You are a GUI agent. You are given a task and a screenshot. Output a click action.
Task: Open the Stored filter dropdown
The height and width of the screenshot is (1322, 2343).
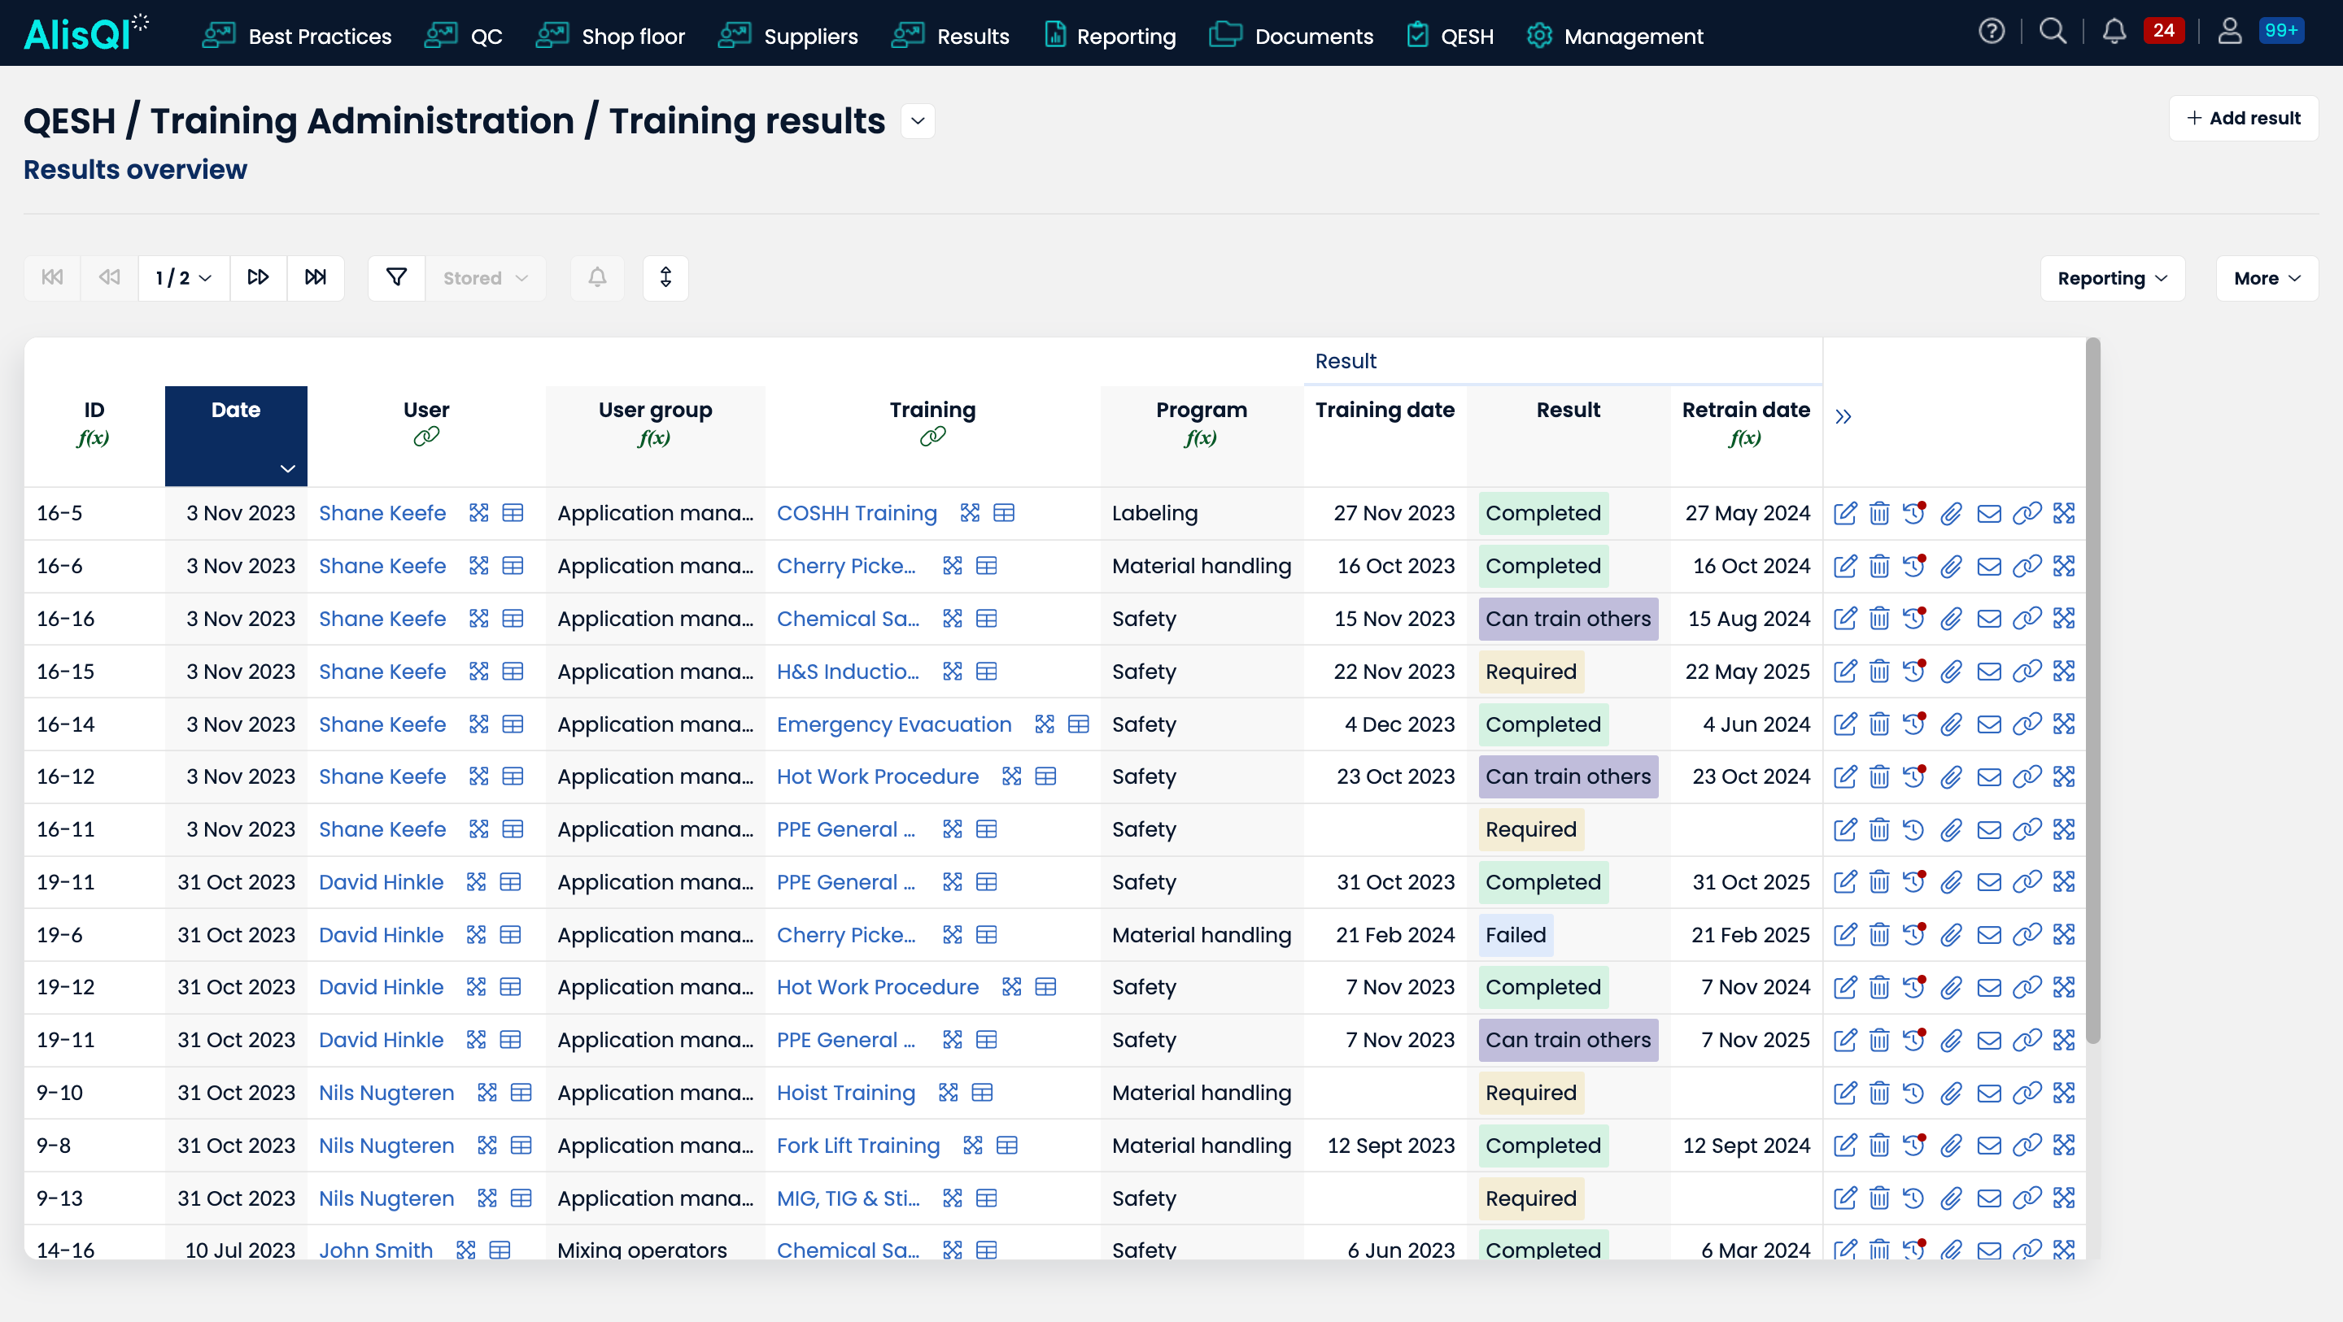point(485,277)
